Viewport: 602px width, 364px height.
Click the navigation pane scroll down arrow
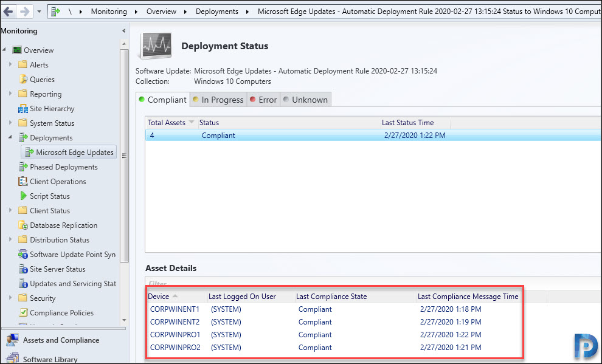pyautogui.click(x=124, y=320)
